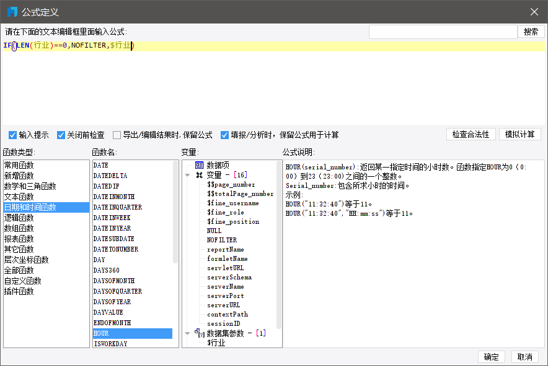
Task: Select 逻辑函数 category
Action: coord(19,218)
